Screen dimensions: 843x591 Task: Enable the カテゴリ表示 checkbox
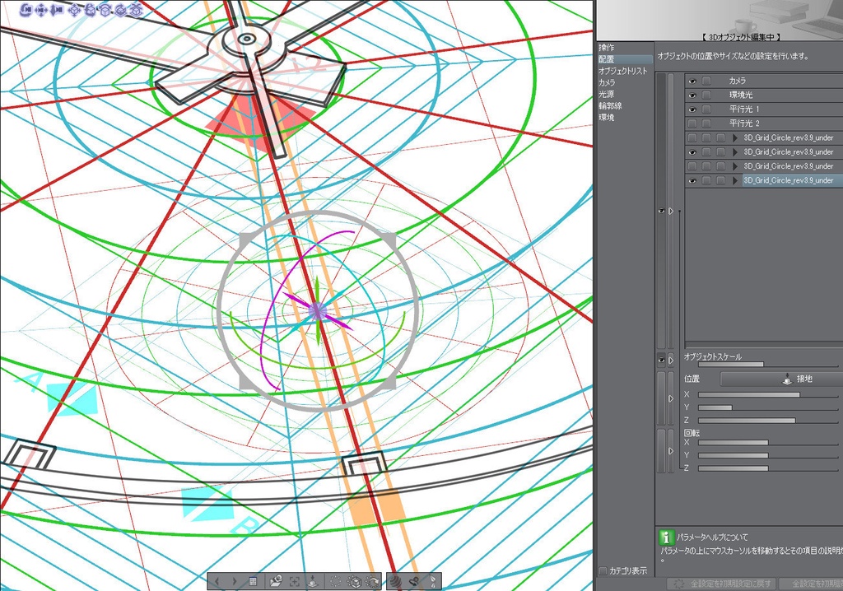point(603,570)
